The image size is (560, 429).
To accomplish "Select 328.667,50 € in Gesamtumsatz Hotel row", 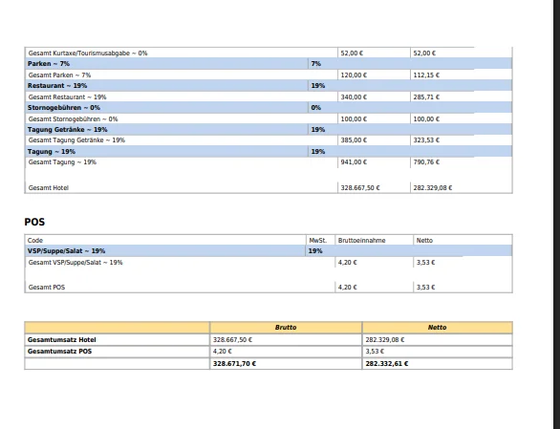I will click(232, 340).
